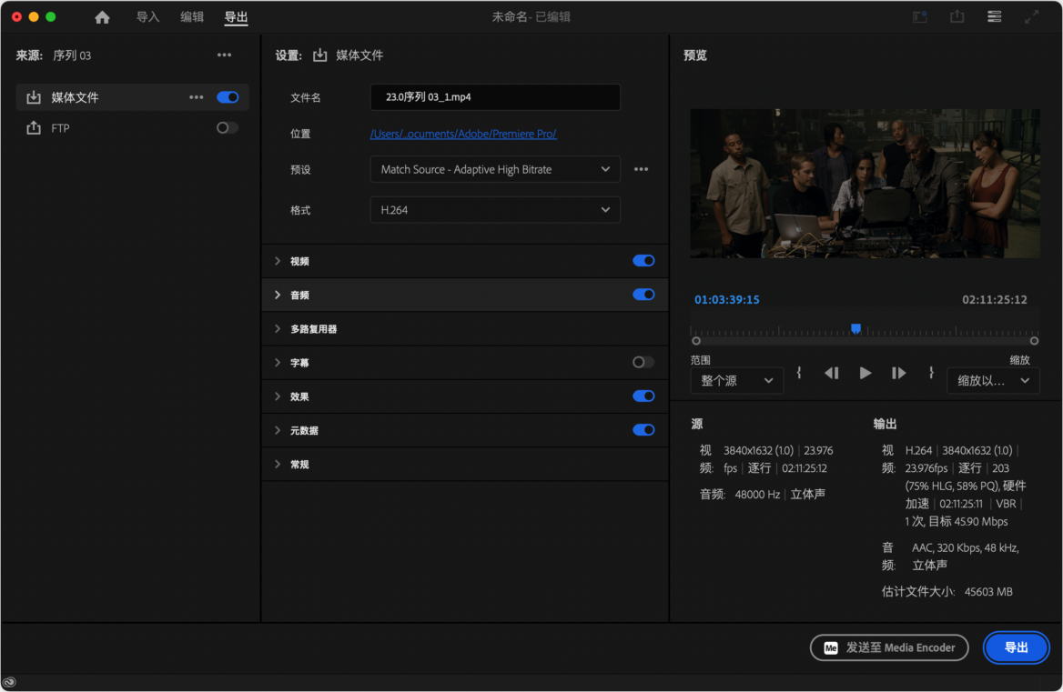Step forward one frame

click(x=898, y=373)
